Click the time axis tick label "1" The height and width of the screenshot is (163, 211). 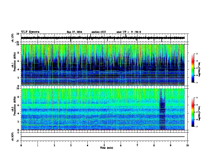pyautogui.click(x=38, y=145)
